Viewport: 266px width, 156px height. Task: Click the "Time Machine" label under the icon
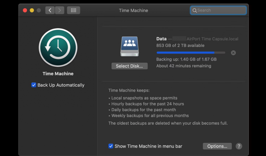(x=58, y=74)
